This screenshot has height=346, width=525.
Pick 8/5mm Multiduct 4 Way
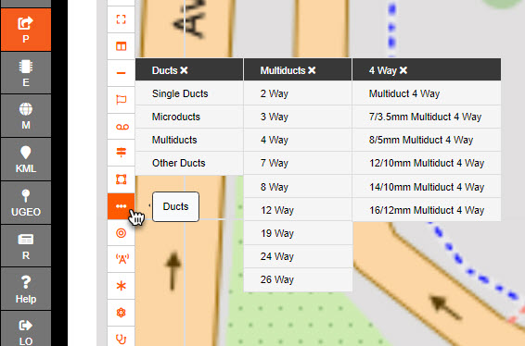[x=427, y=140]
